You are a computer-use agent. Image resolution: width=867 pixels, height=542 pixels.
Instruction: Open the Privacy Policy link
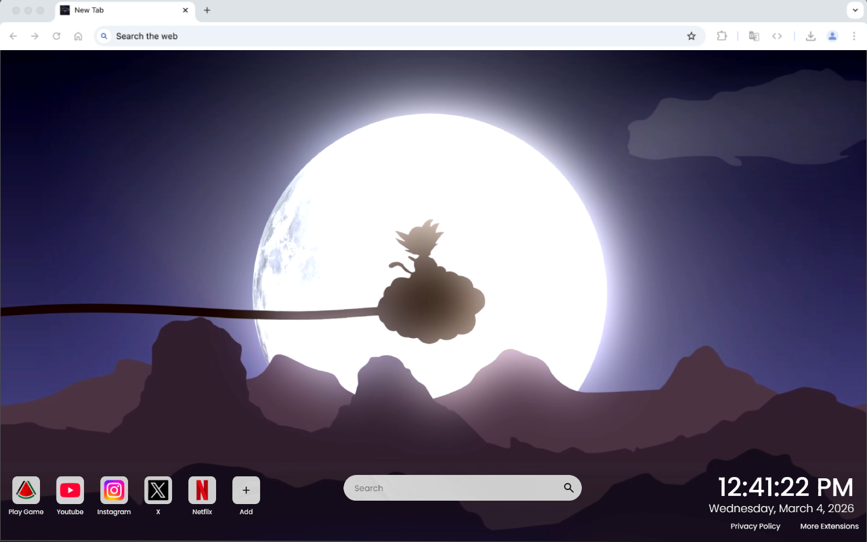(755, 526)
